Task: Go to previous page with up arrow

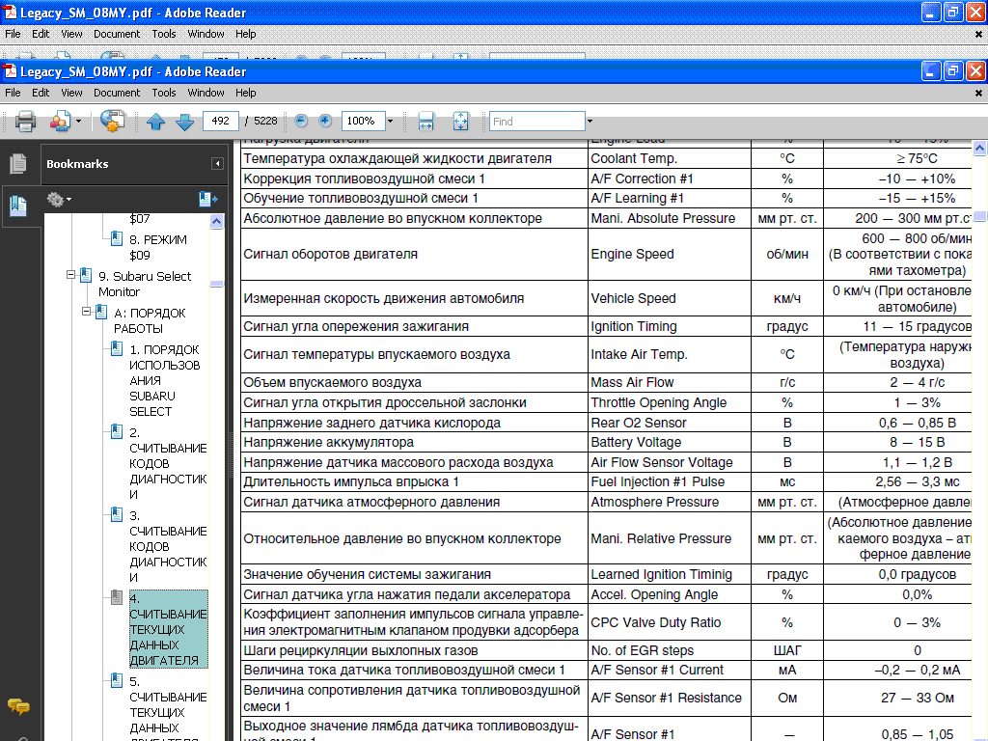Action: point(156,122)
